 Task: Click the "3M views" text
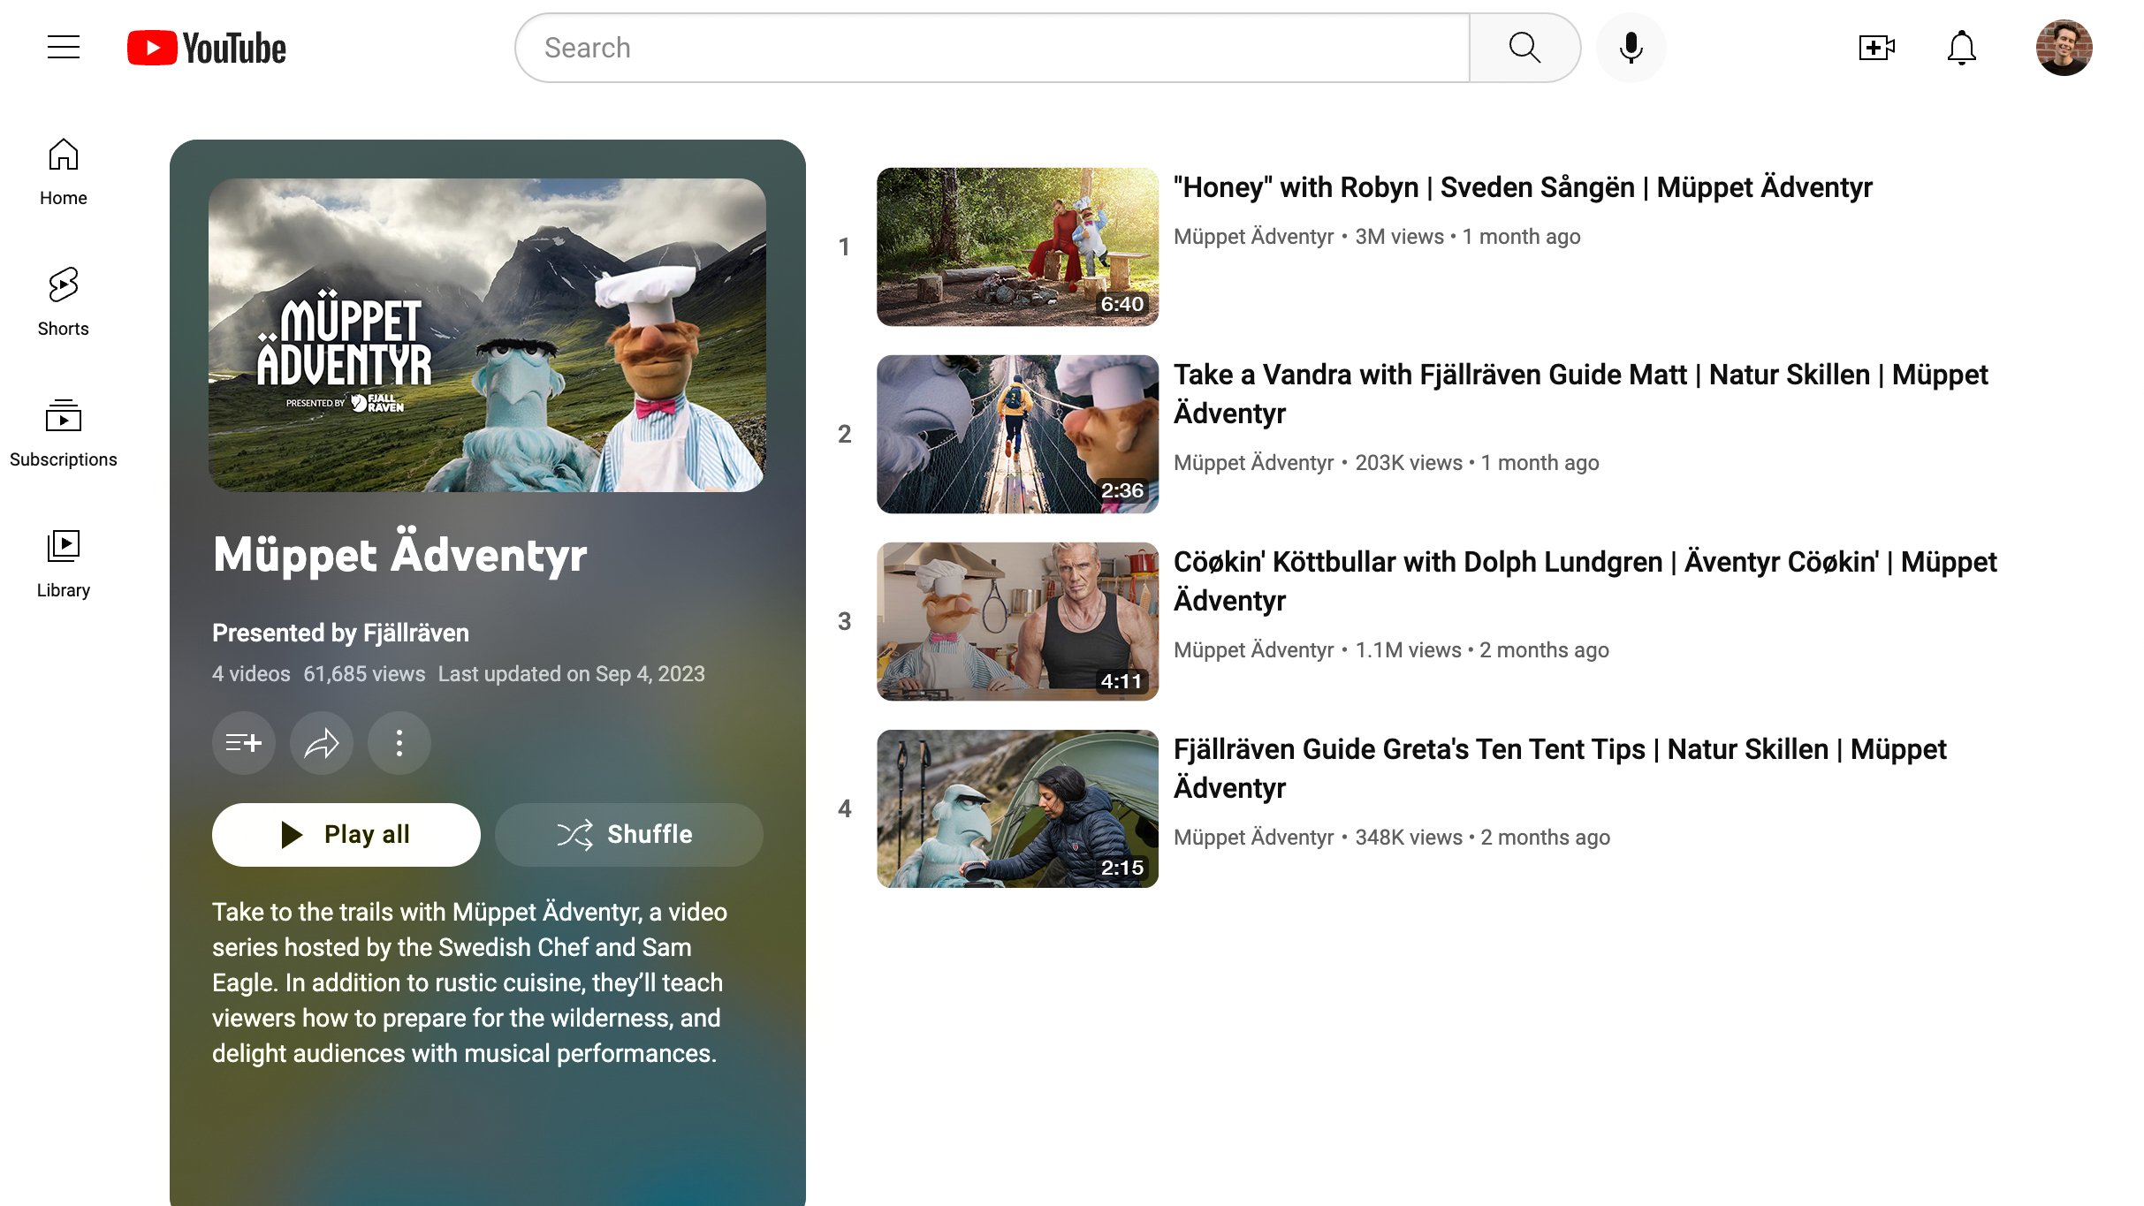tap(1399, 237)
